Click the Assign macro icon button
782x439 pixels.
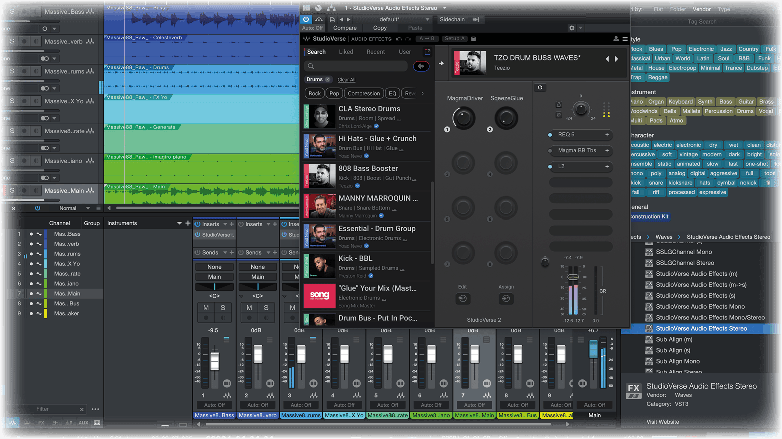(x=506, y=298)
